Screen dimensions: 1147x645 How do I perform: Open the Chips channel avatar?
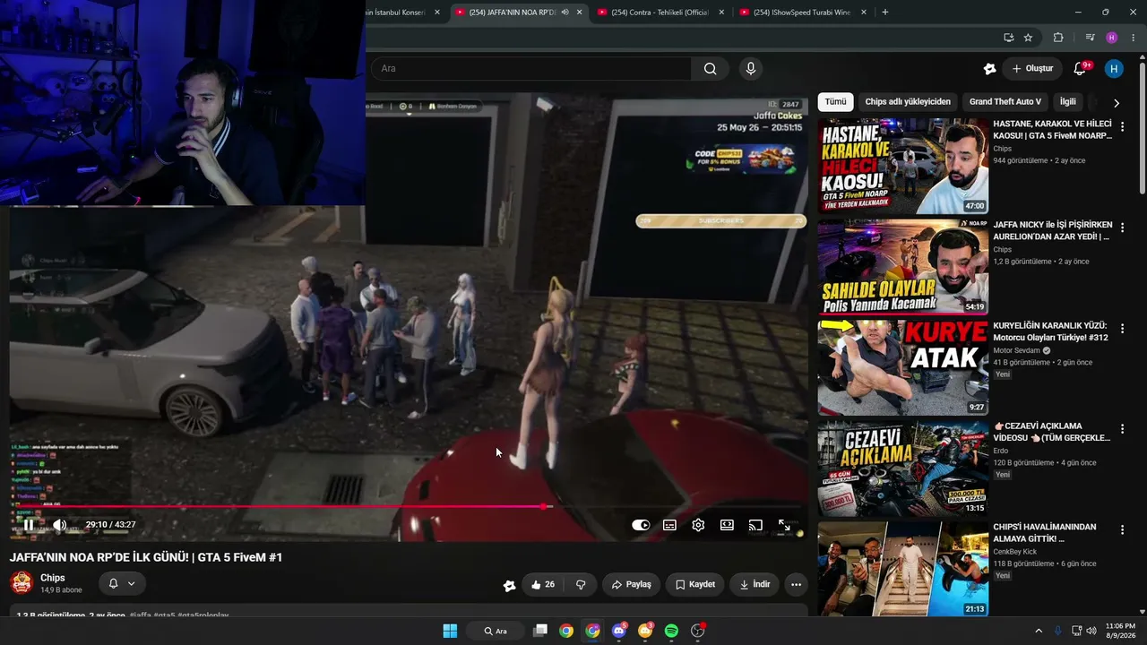click(x=22, y=583)
